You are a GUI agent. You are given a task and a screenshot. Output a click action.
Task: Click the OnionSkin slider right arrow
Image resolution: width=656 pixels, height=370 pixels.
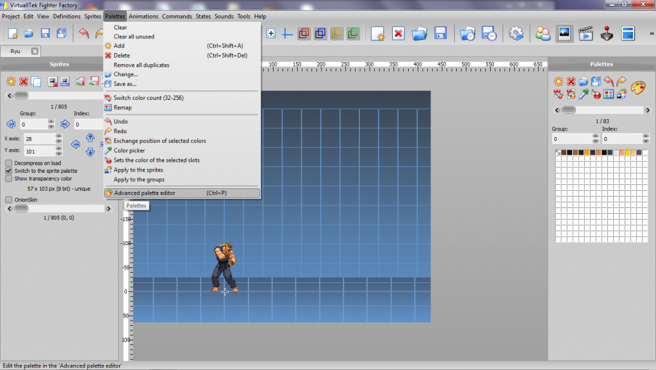click(108, 209)
